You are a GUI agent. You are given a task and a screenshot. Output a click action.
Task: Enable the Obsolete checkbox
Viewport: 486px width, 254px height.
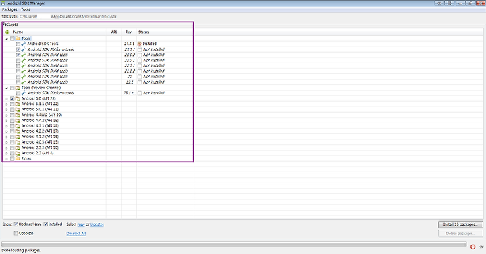coord(16,234)
